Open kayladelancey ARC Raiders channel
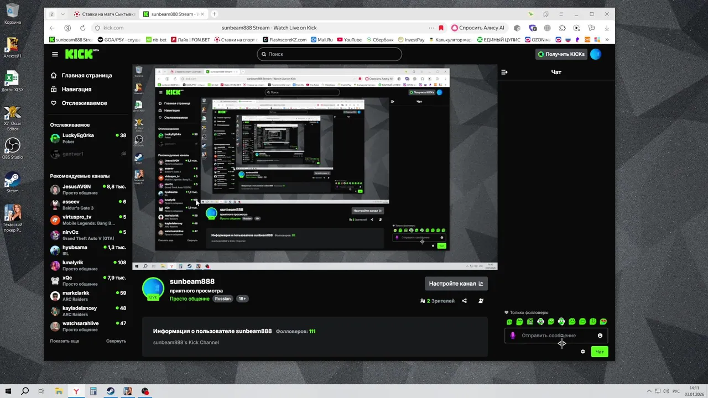The image size is (708, 398). [88, 311]
